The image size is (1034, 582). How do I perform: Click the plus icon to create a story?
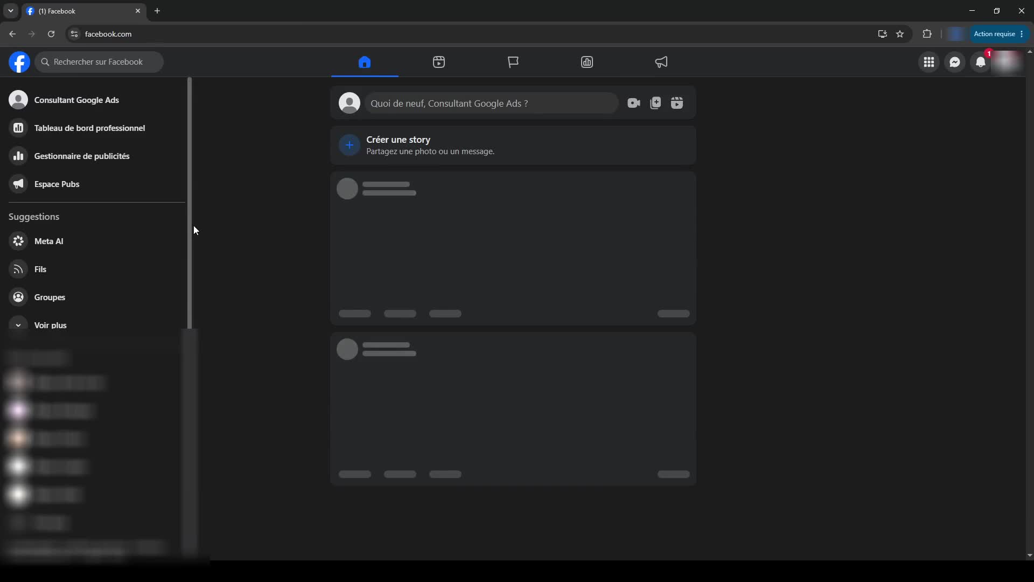tap(350, 145)
